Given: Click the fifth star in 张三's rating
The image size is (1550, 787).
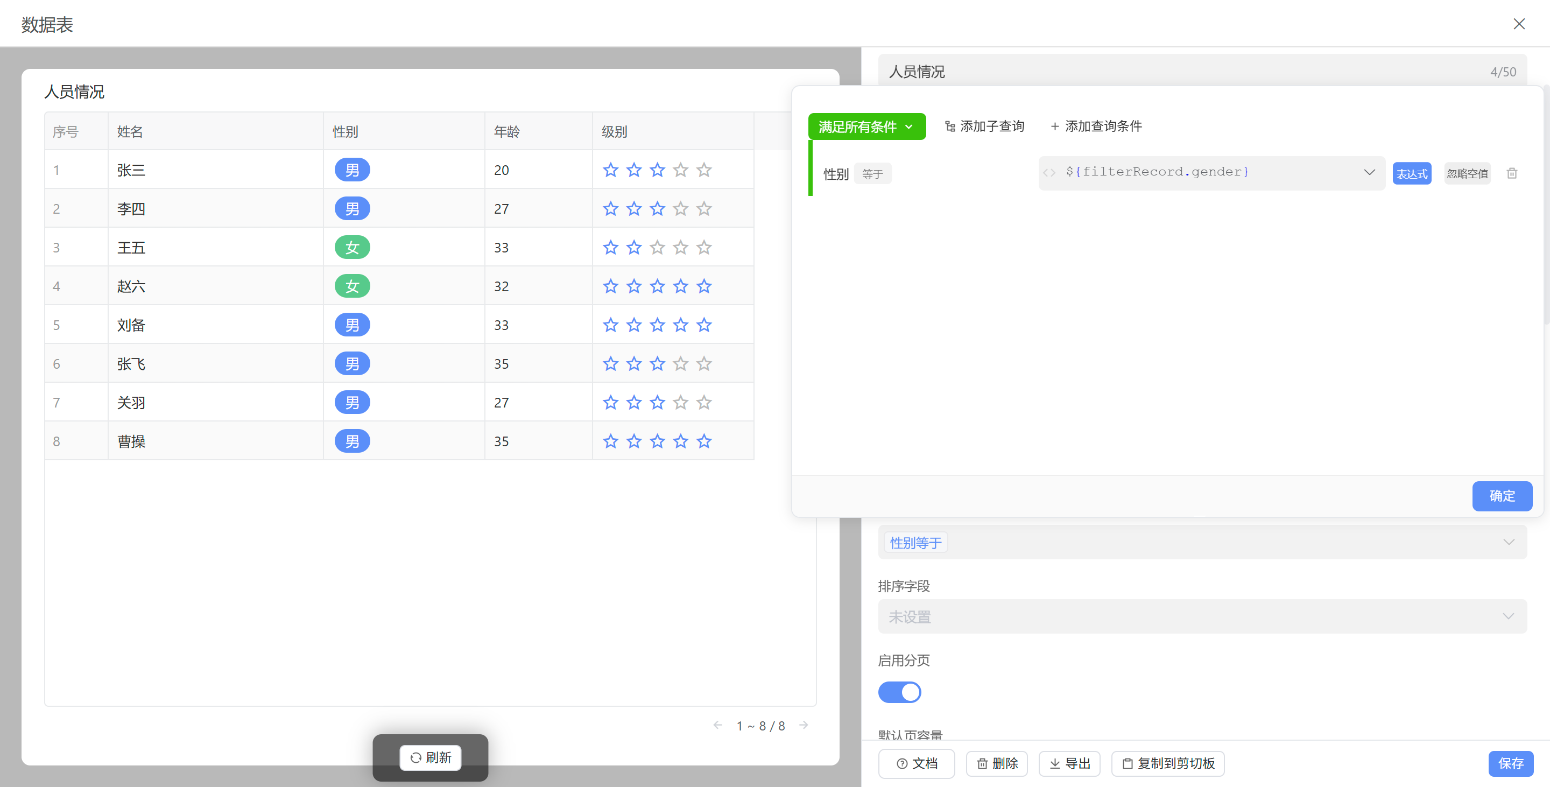Looking at the screenshot, I should 703,170.
